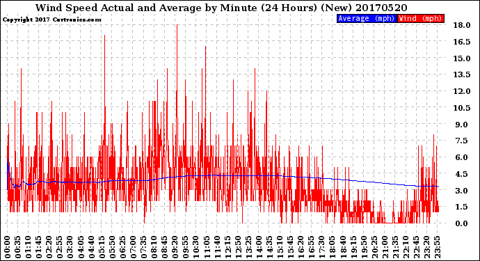Click the 11:40 time axis label
Image resolution: width=480 pixels, height=261 pixels.
(x=217, y=247)
